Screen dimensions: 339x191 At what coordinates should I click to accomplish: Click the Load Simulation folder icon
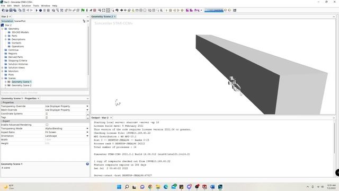pos(7,10)
